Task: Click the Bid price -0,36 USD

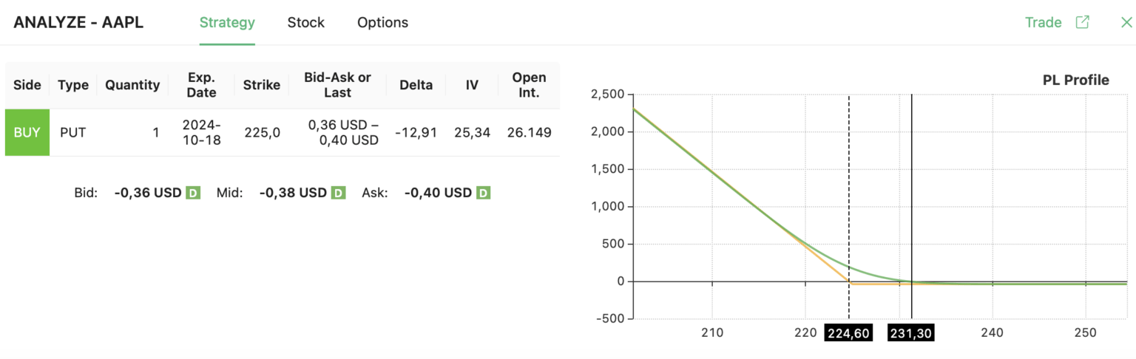Action: pos(148,193)
